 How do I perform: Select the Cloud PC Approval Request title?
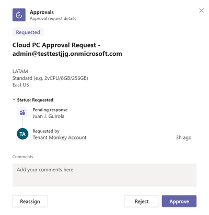point(67,49)
